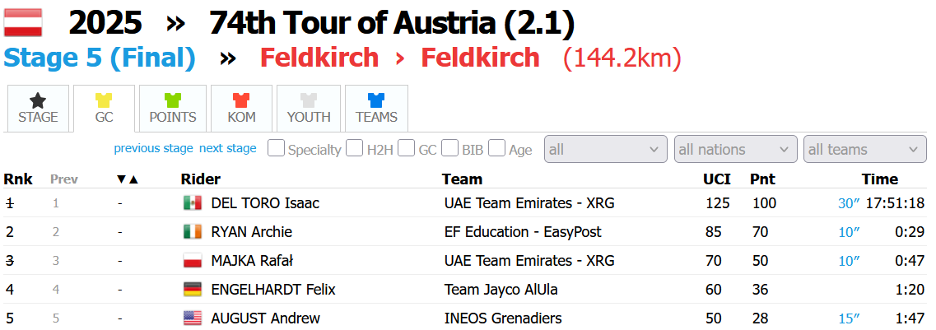Screen dimensions: 936x330
Task: Open the INEOS Grenadiers team link
Action: (503, 318)
